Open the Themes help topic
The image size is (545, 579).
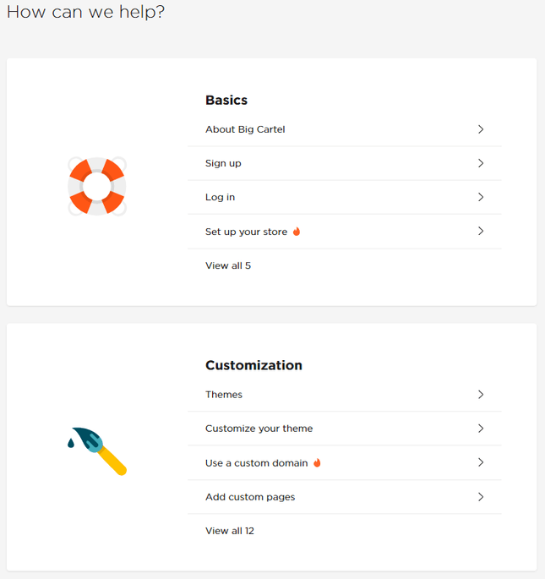(x=345, y=395)
